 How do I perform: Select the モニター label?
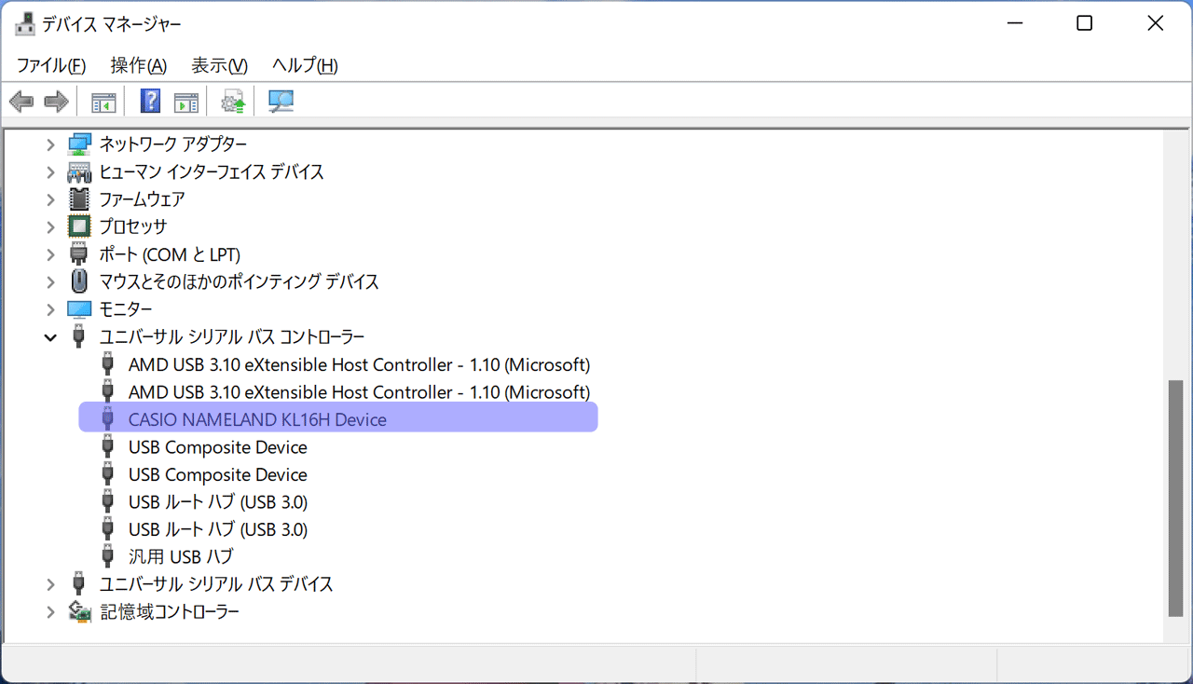pos(126,309)
